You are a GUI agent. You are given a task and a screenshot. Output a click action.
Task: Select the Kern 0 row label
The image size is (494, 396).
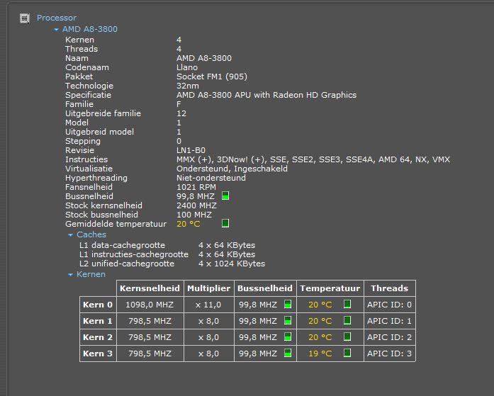coord(98,305)
